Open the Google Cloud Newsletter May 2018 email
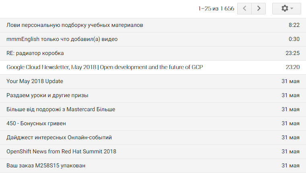This screenshot has height=173, width=306. pos(153,67)
